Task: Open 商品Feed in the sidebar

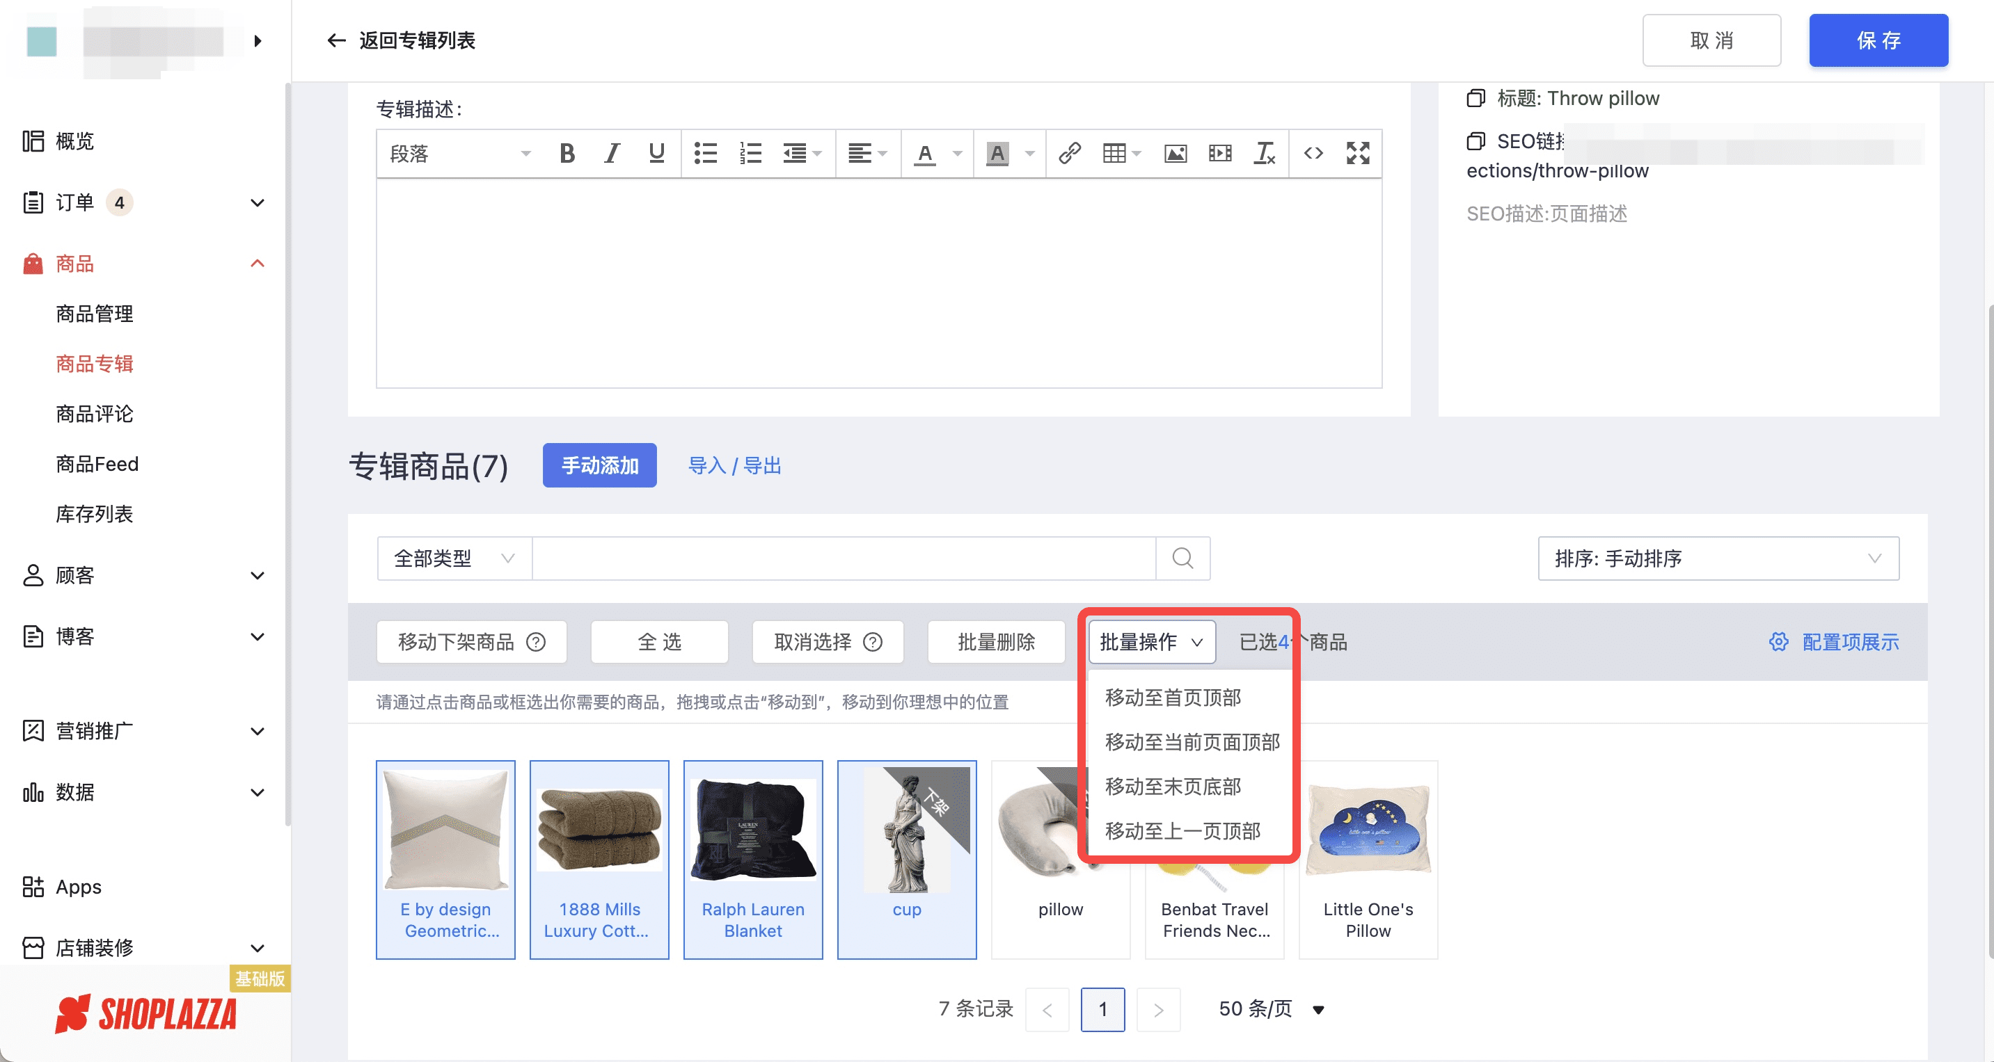Action: click(97, 464)
